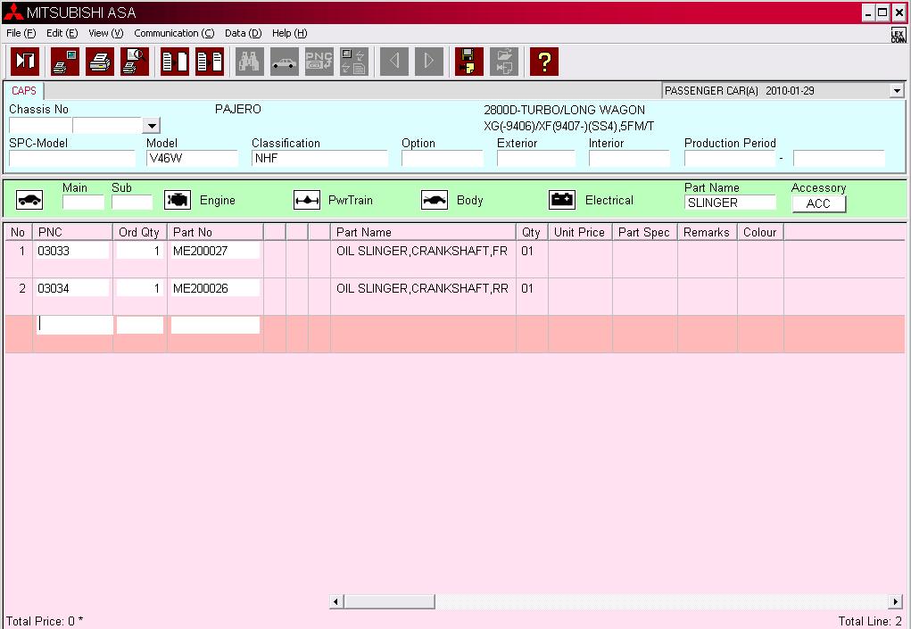Image resolution: width=911 pixels, height=629 pixels.
Task: Click the print preview magnifier icon
Action: 134,62
